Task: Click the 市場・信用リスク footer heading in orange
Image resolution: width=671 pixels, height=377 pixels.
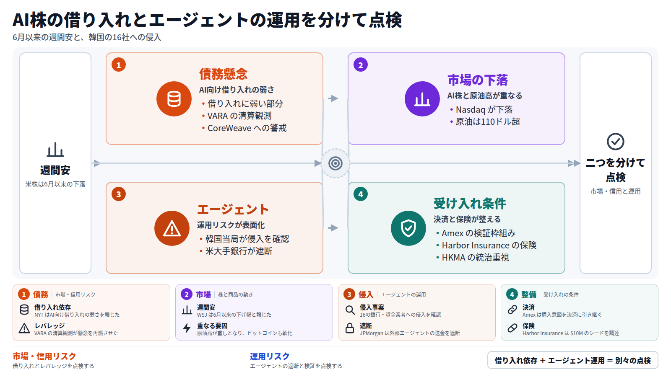Action: [x=44, y=356]
